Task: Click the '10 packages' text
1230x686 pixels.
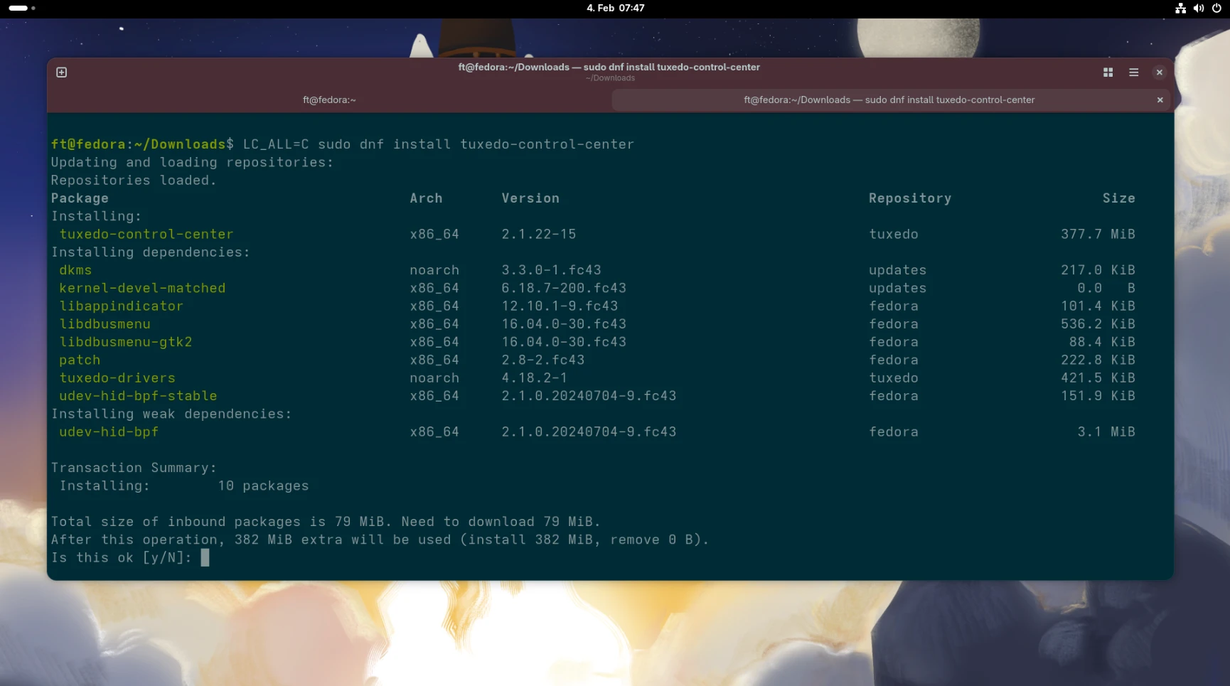Action: coord(263,486)
